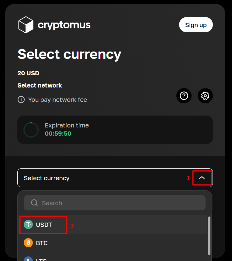Click the currency list scrollbar
The height and width of the screenshot is (261, 232).
[x=209, y=235]
